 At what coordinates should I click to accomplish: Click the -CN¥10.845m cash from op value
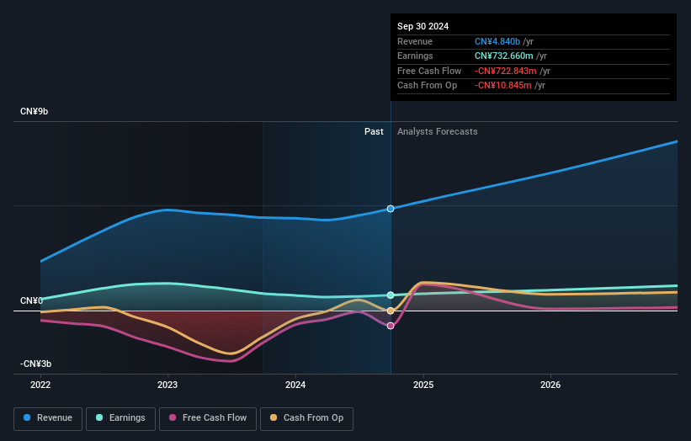(502, 86)
